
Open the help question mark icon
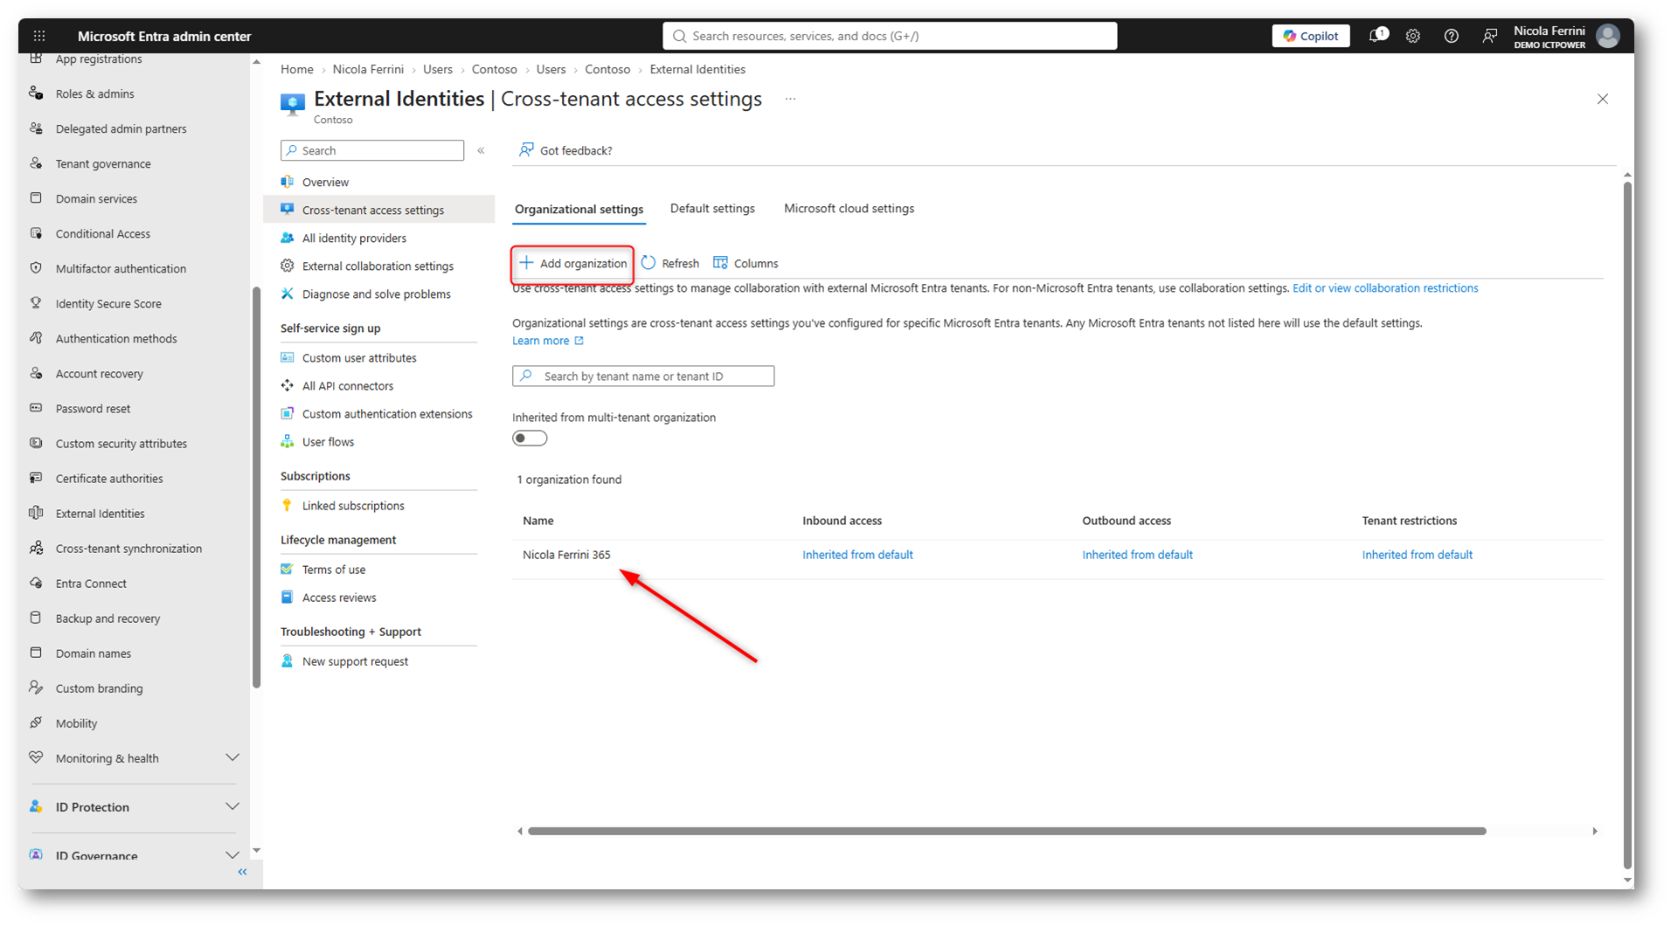click(x=1452, y=36)
